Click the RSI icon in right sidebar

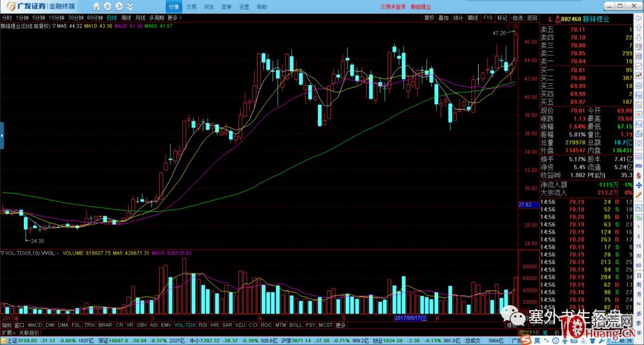(x=639, y=166)
